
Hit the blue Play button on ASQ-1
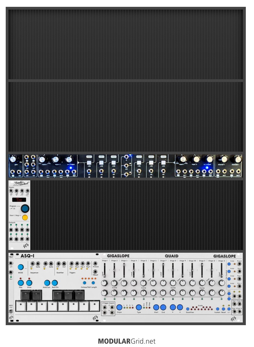coord(21,283)
